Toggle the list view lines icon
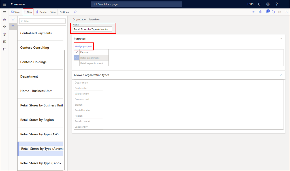This screenshot has width=290, height=171. [x=13, y=26]
